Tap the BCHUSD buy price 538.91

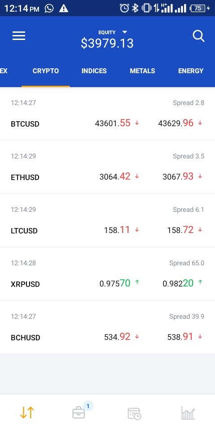click(x=180, y=337)
